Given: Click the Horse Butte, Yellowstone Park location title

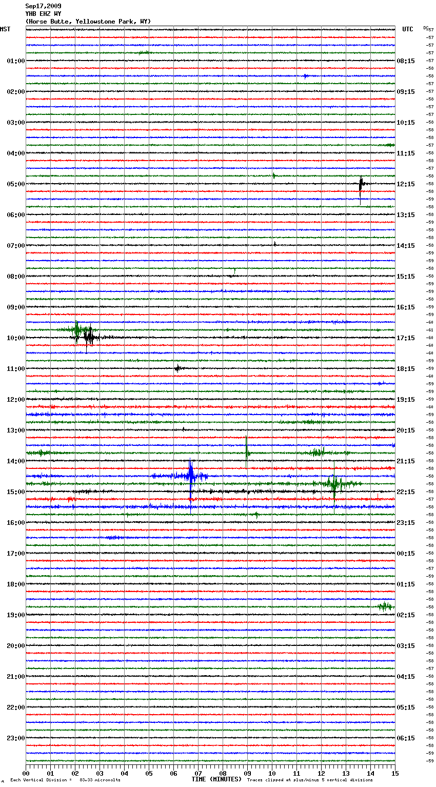Looking at the screenshot, I should 88,22.
